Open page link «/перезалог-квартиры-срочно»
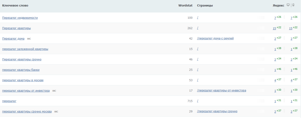The image size is (301, 118). pyautogui.click(x=217, y=112)
